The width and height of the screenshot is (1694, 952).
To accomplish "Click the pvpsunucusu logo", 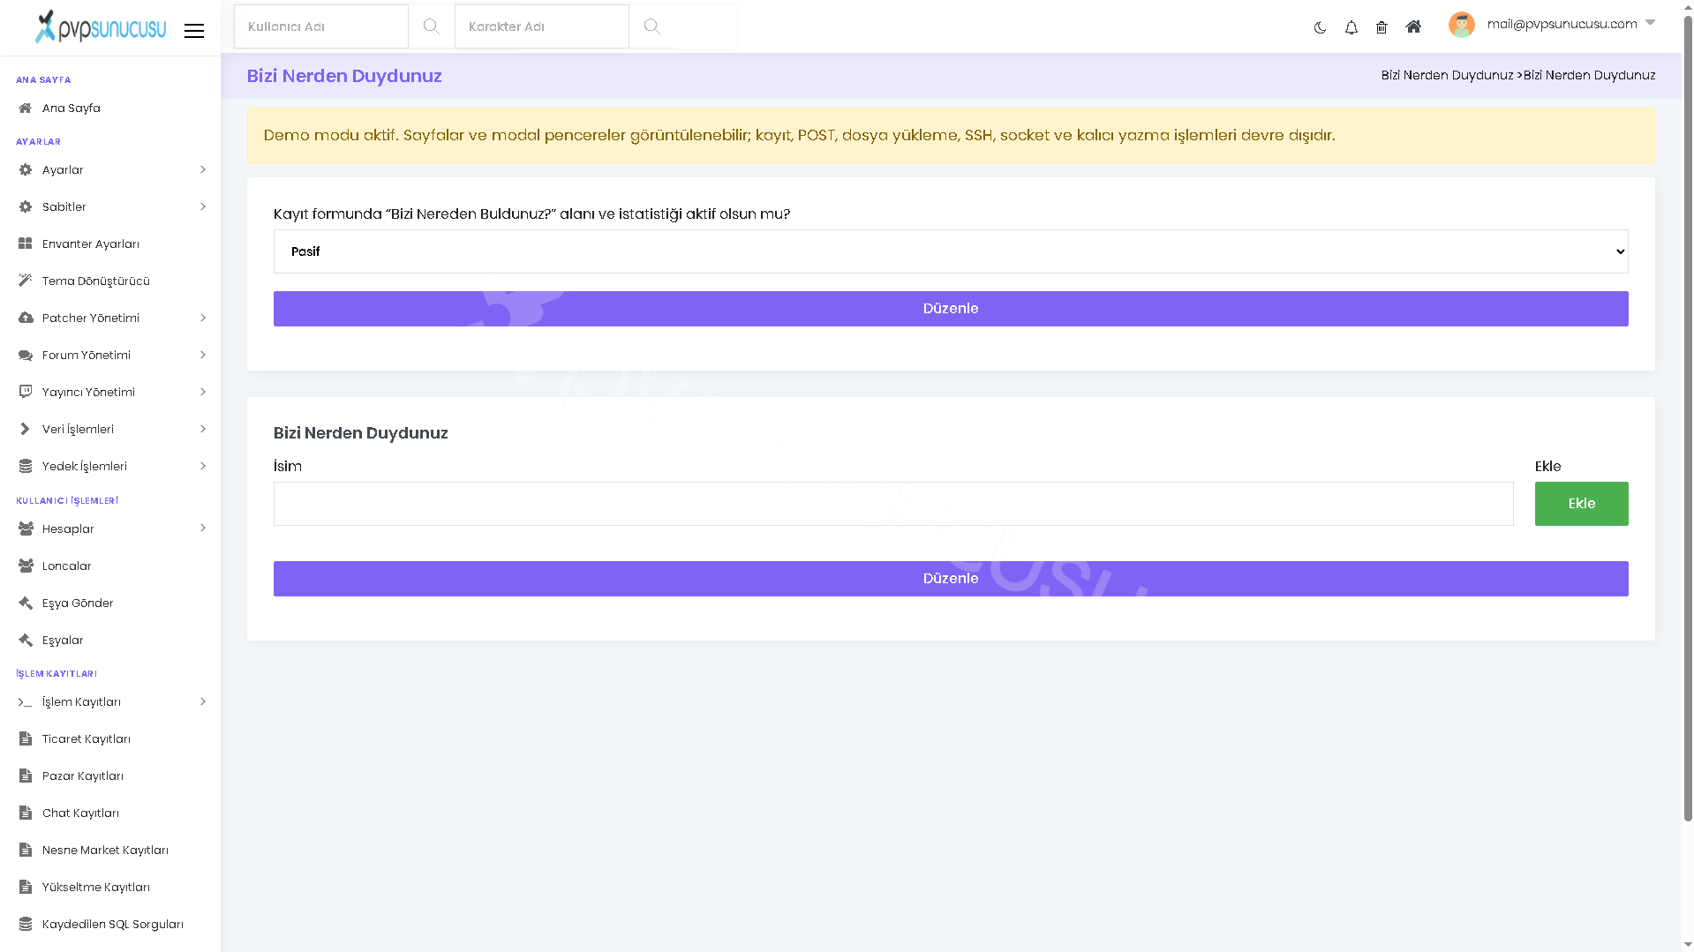I will (x=101, y=26).
